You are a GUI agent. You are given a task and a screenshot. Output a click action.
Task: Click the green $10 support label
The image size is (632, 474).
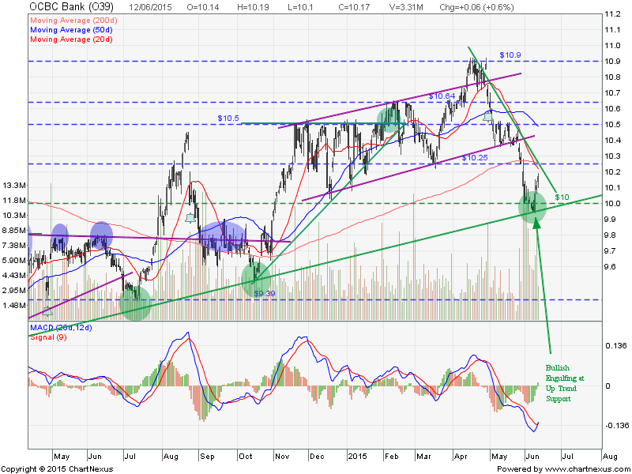tap(562, 197)
